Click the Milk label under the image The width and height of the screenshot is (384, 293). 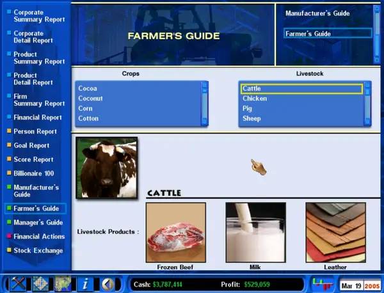tap(255, 267)
